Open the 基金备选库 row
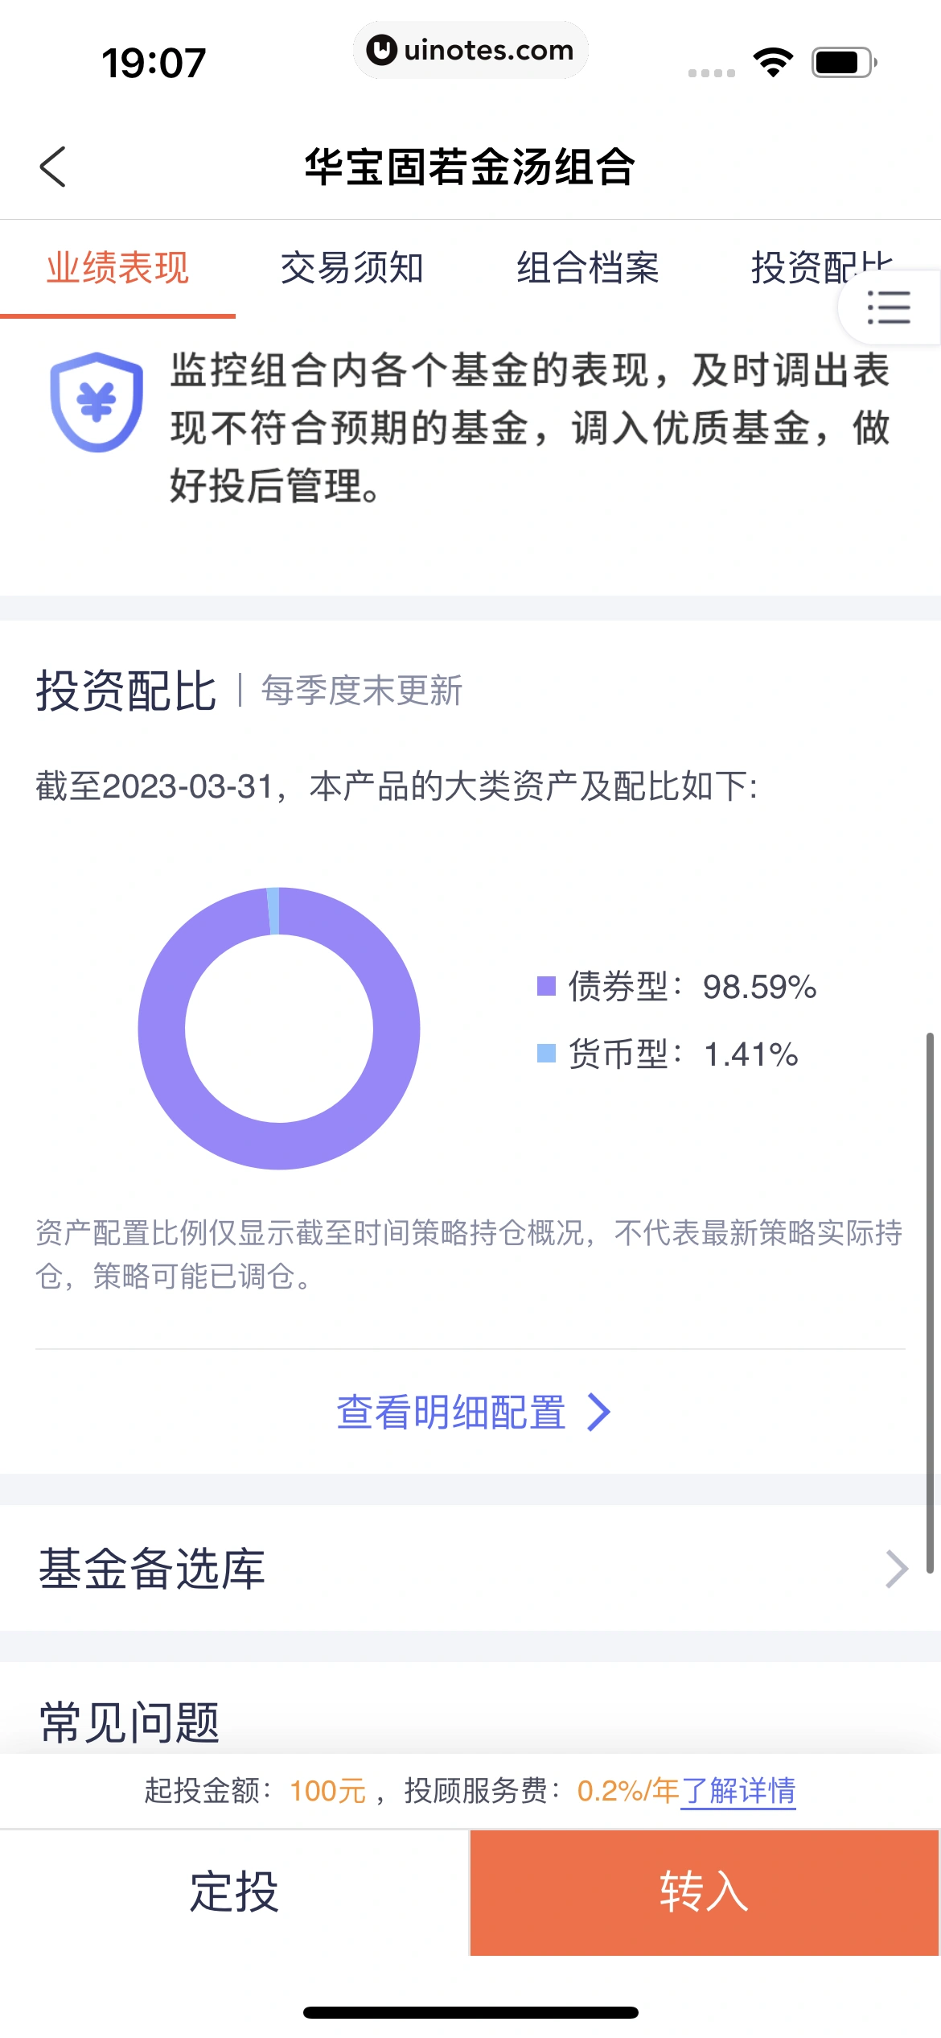 (x=470, y=1568)
